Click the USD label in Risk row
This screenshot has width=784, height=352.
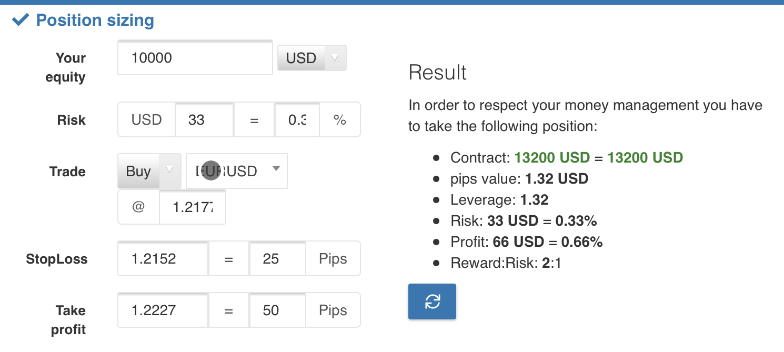click(x=146, y=120)
